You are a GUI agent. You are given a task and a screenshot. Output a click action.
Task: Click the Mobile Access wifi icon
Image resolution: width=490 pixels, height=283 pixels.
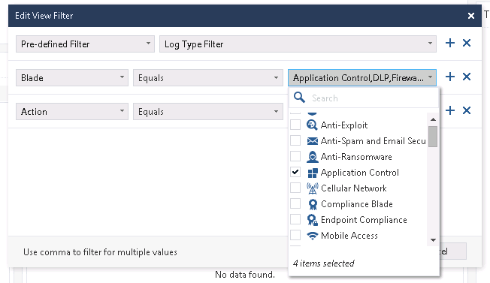(x=312, y=236)
